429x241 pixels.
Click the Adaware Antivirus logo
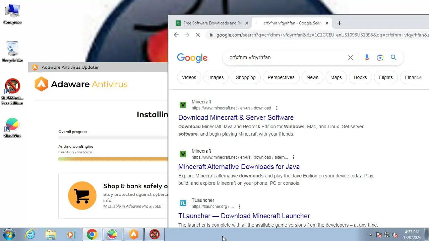pyautogui.click(x=81, y=84)
